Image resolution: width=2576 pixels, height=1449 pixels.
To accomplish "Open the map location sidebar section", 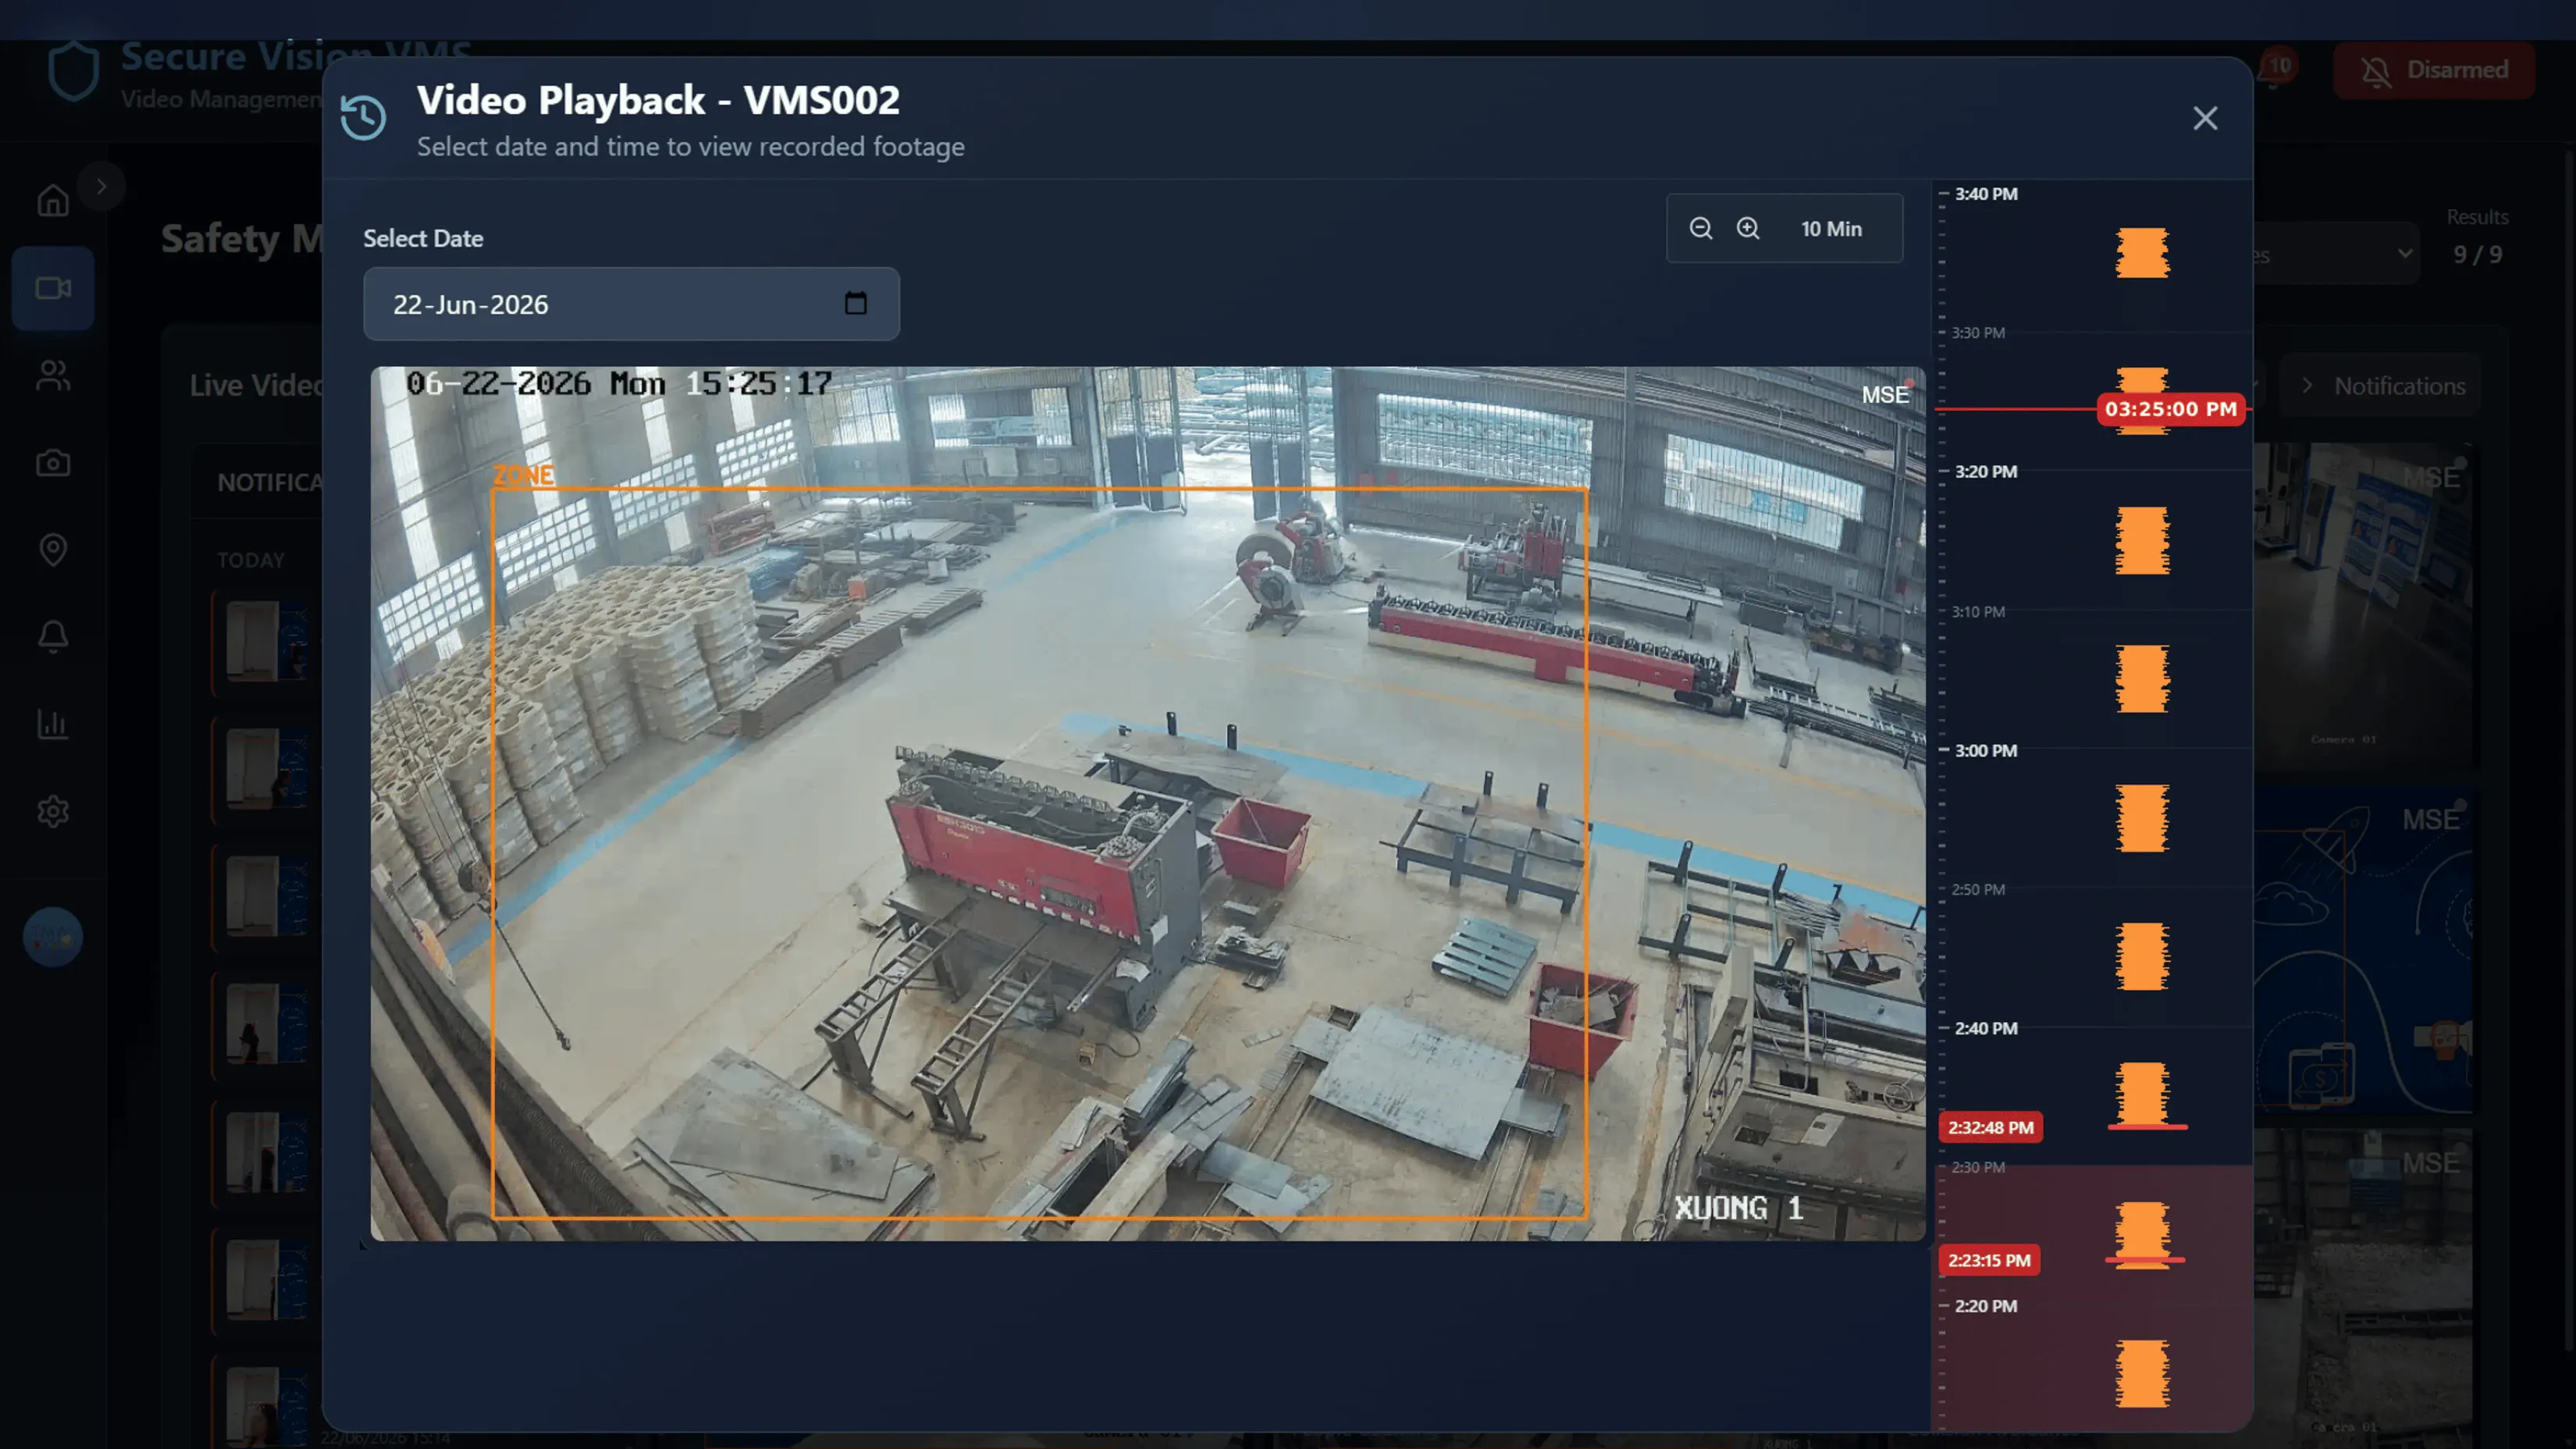I will 53,550.
